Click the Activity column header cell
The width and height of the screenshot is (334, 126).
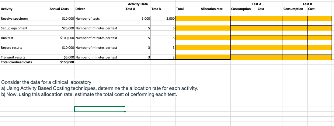[24, 9]
